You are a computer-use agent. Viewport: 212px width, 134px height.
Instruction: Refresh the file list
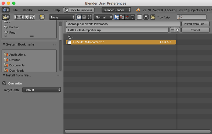pos(32,17)
